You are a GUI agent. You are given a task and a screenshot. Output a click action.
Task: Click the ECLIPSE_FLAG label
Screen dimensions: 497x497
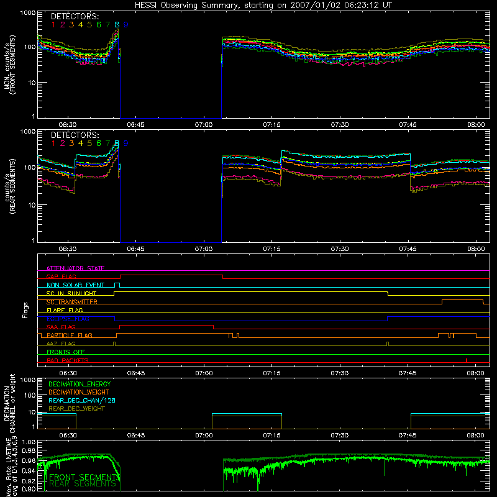[x=68, y=319]
